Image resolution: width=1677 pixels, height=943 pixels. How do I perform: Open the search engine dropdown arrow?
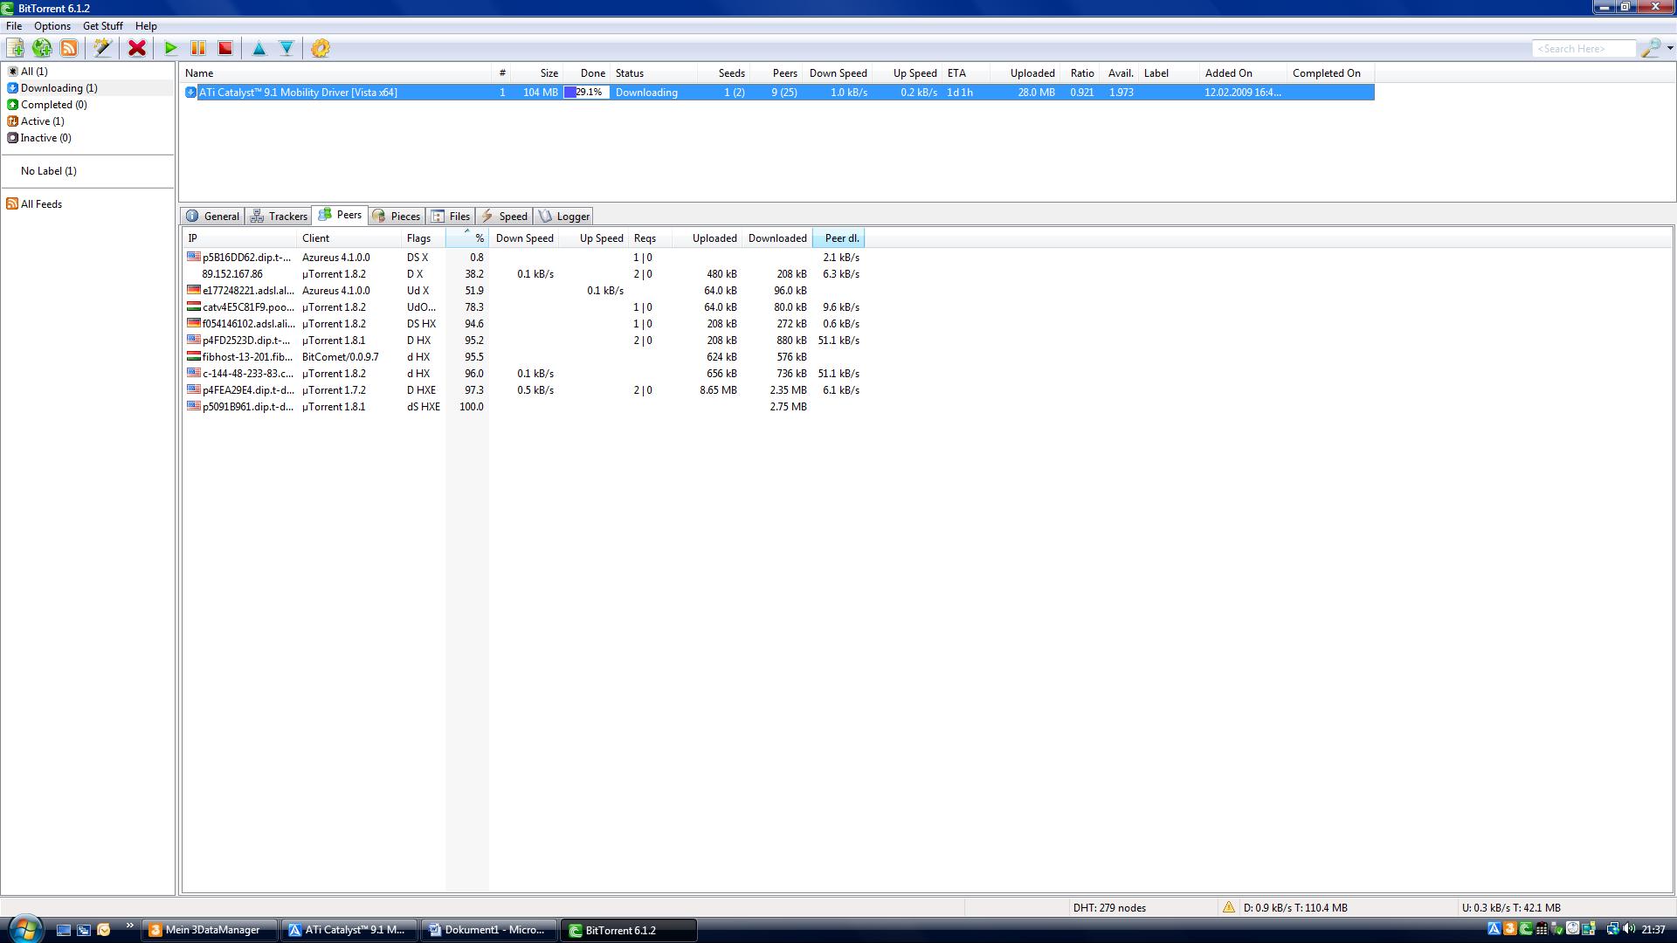click(1670, 49)
